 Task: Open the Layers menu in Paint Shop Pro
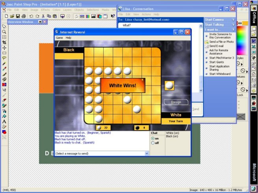pyautogui.click(x=67, y=10)
